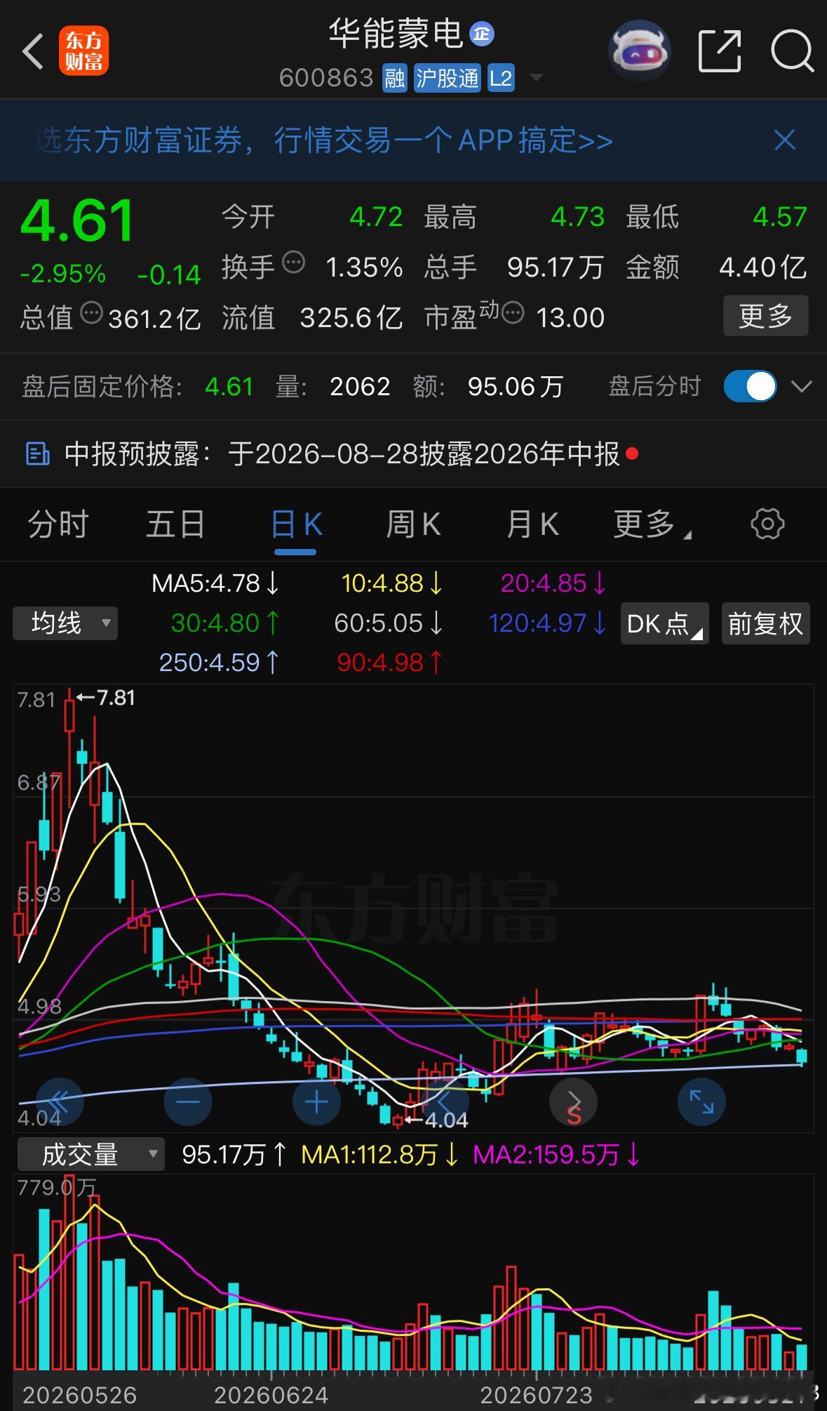Tap the 250:4.59 moving average value

coord(220,662)
